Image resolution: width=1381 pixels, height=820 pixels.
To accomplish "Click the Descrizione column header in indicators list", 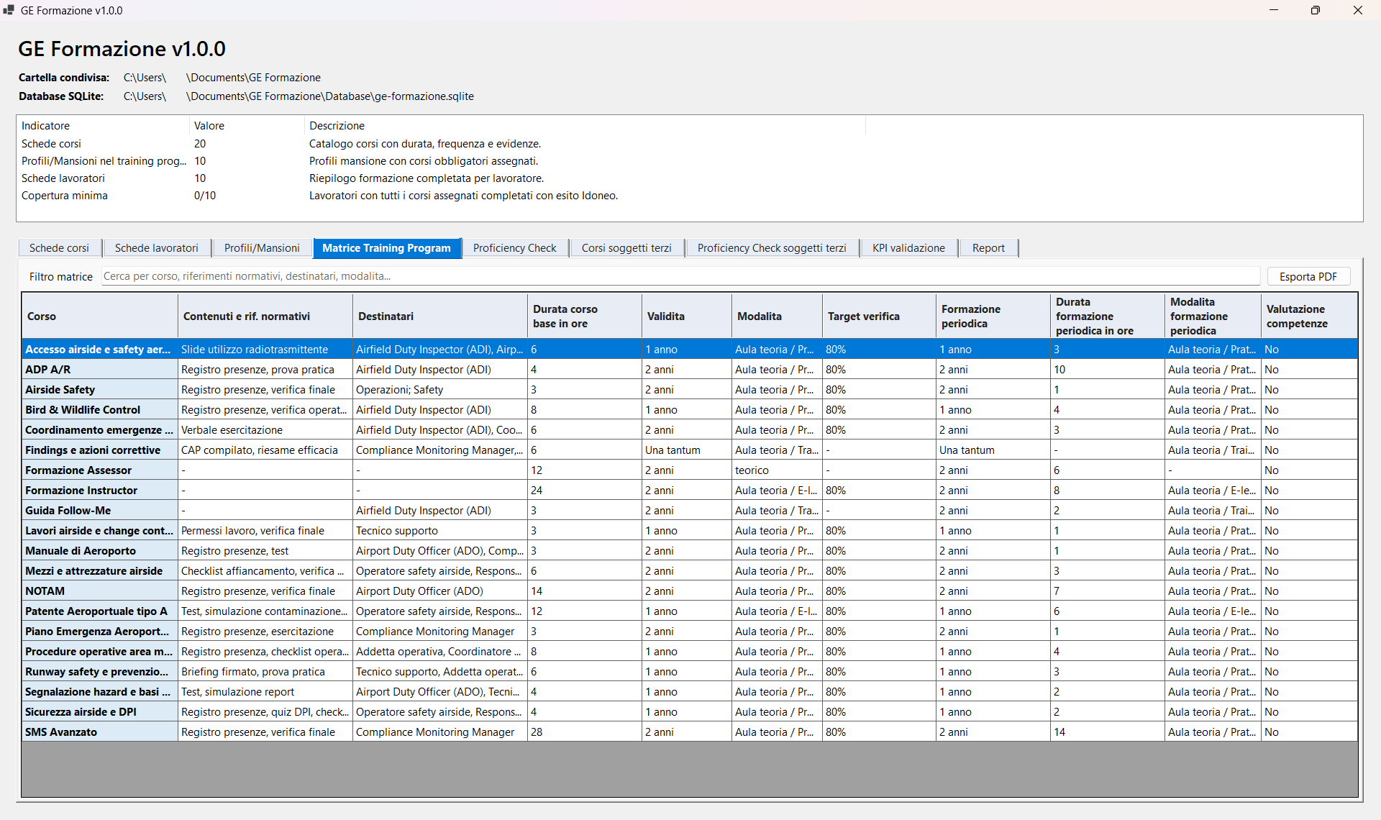I will 585,126.
